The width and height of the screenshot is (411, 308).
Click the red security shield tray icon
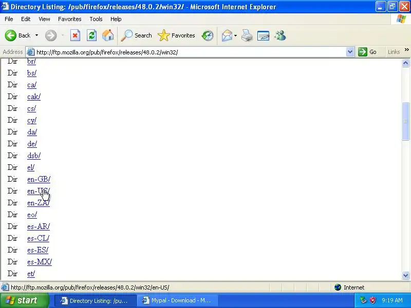coord(373,300)
